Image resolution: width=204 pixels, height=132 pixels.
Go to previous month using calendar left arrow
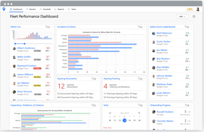[110, 113]
